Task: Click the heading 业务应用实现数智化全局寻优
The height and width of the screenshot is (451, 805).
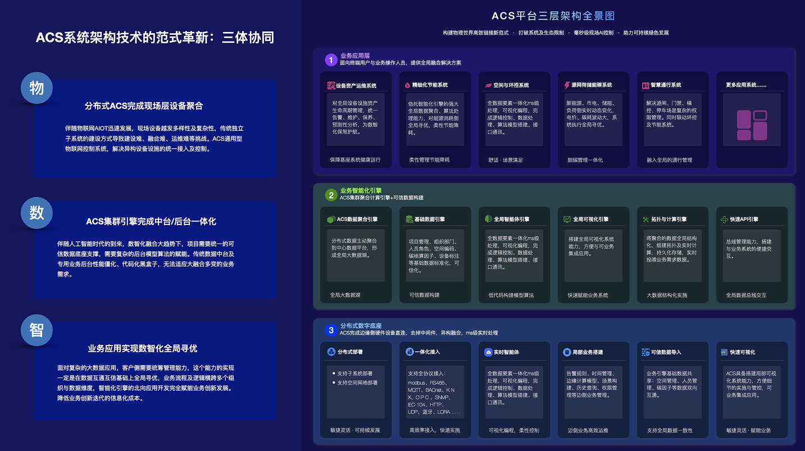Action: point(143,348)
